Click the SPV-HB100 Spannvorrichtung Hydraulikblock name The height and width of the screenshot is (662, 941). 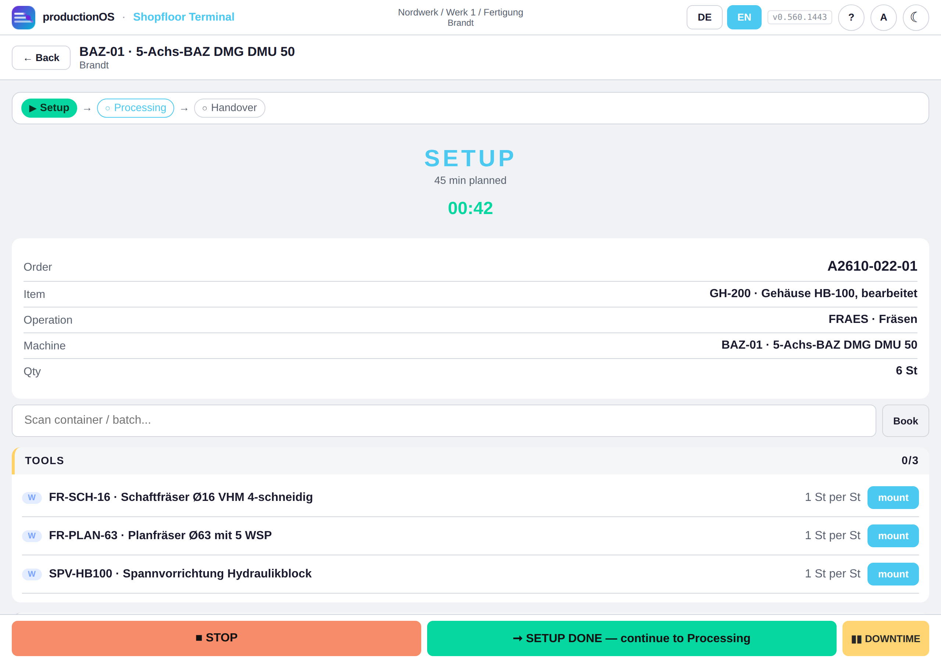point(180,573)
